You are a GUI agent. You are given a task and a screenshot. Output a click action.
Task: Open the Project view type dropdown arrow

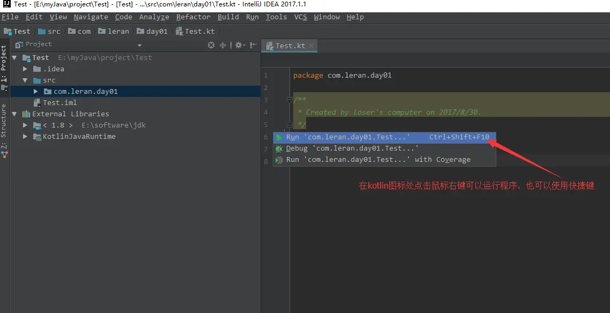[140, 46]
